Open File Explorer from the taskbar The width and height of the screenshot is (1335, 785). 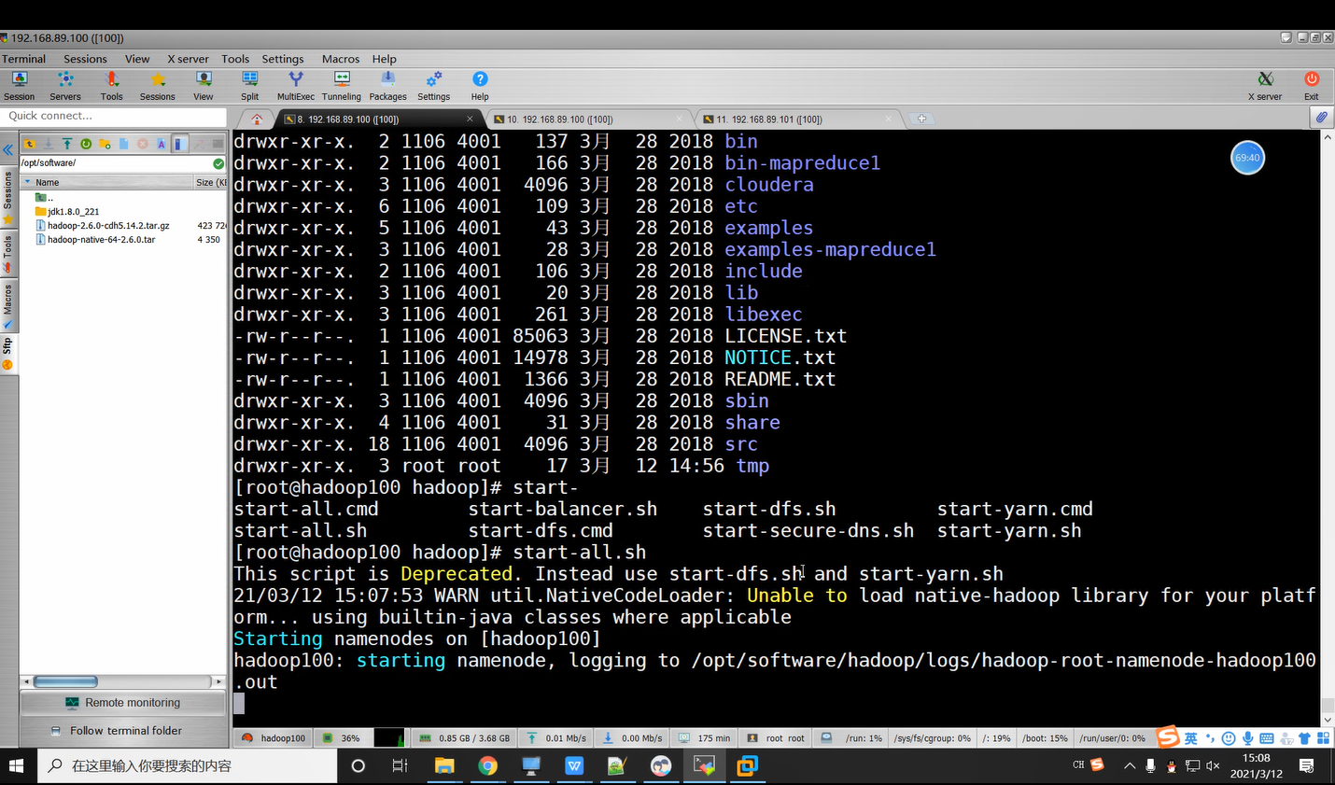[444, 765]
